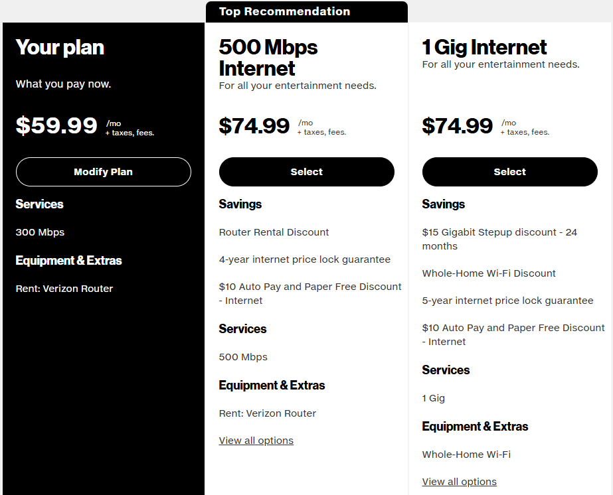Image resolution: width=613 pixels, height=495 pixels.
Task: Click the 300 Mbps service in Your plan
Action: click(40, 232)
